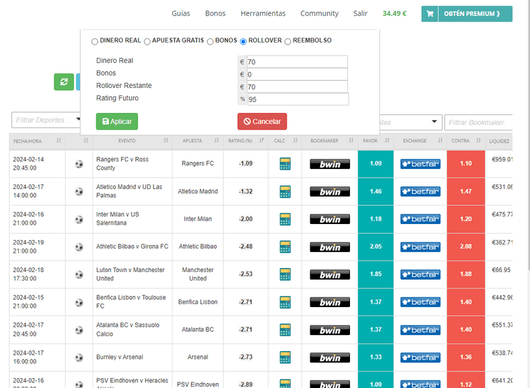Click Betfair logo in Benfica Lisbon row
This screenshot has height=388, width=530.
pos(420,302)
